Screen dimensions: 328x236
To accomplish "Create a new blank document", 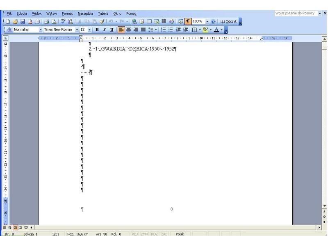I will (x=8, y=21).
